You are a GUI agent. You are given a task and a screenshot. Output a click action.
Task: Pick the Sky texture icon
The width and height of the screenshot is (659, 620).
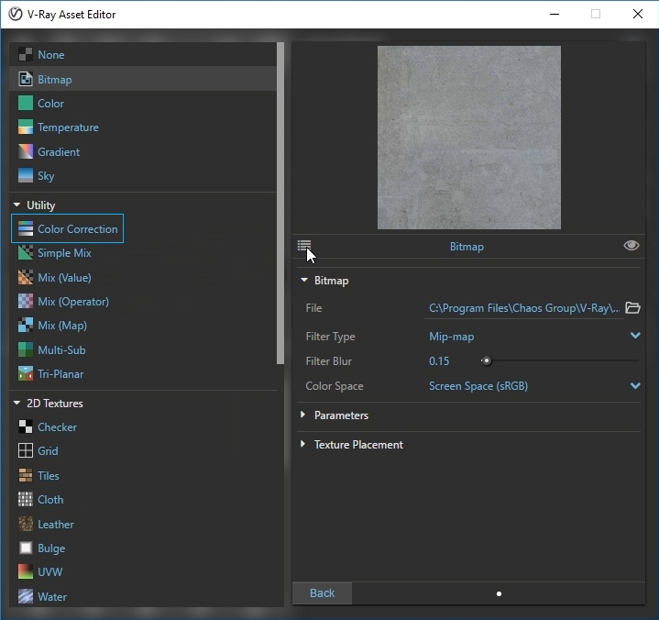pos(26,176)
